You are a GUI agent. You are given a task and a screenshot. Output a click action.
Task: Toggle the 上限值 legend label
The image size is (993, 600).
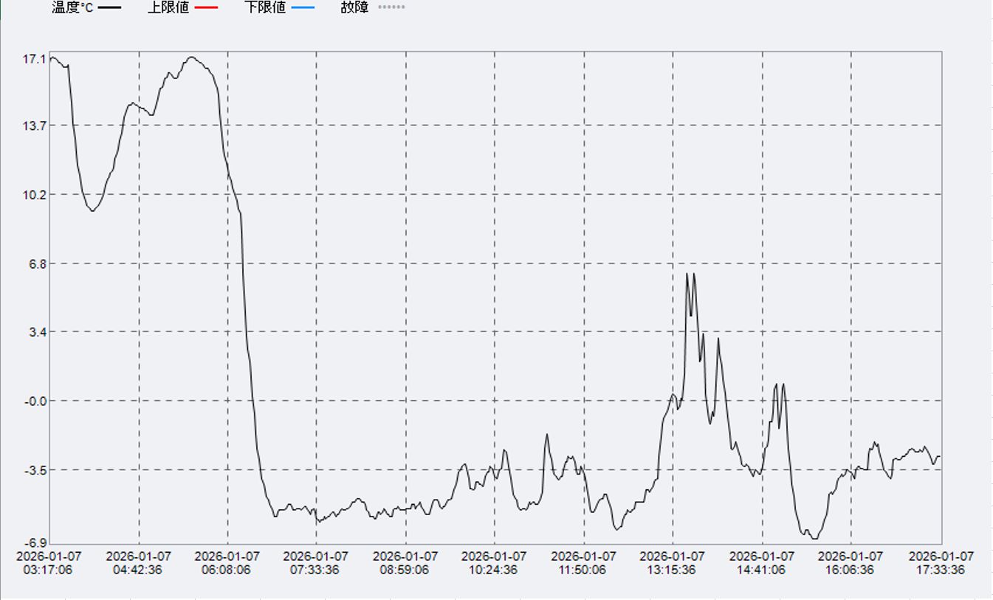pyautogui.click(x=168, y=7)
